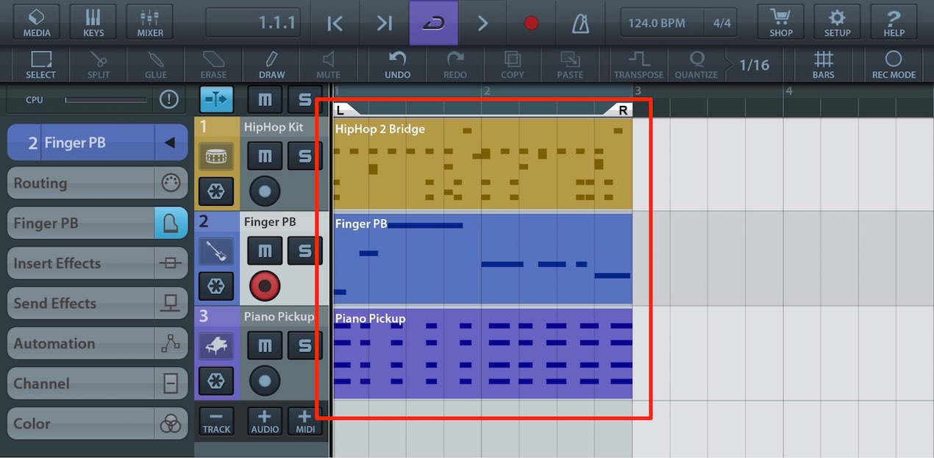Collapse the Finger PB inspector arrow
The width and height of the screenshot is (934, 458).
click(170, 143)
